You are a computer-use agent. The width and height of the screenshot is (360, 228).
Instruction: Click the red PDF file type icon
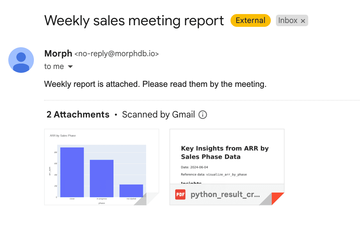[x=180, y=194]
